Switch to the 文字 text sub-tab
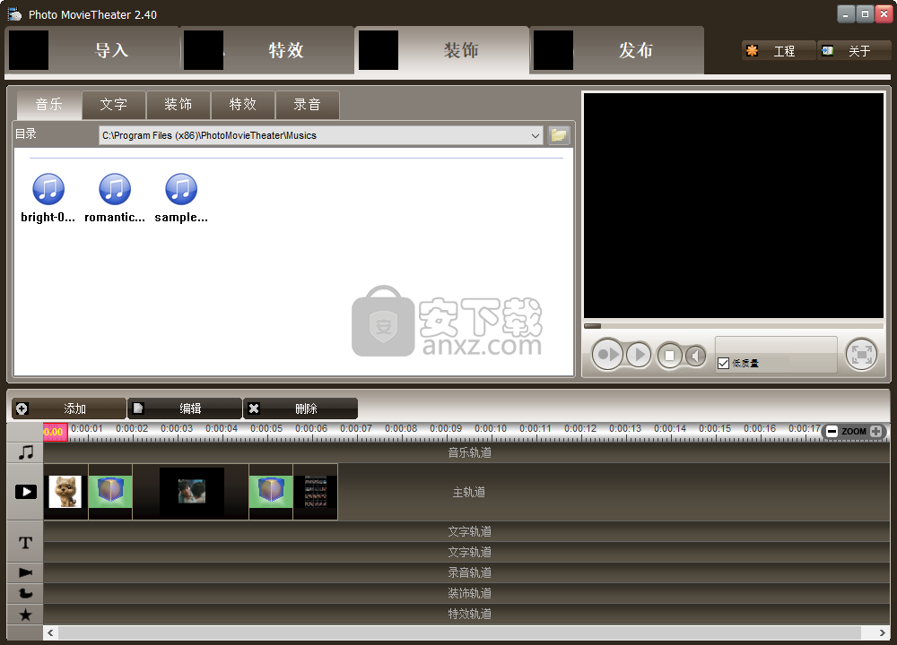 [x=114, y=105]
